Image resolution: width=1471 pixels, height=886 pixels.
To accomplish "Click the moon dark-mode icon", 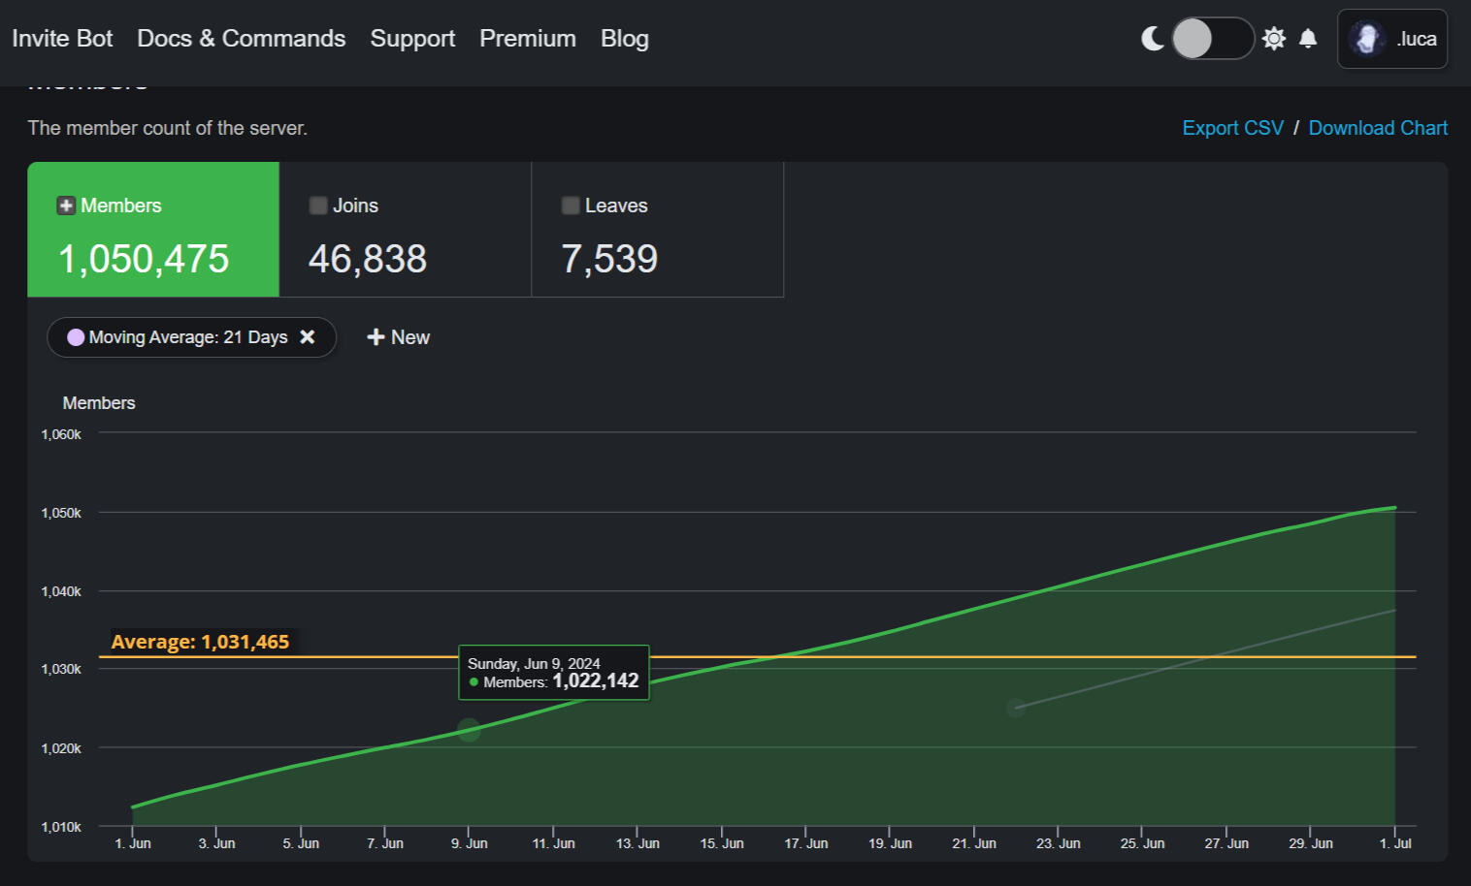I will 1153,39.
